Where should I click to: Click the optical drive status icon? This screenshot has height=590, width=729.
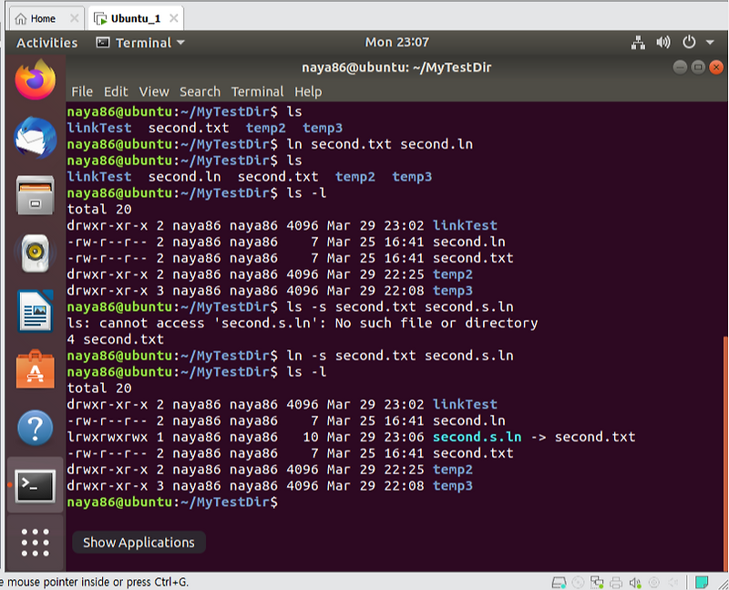tap(576, 580)
